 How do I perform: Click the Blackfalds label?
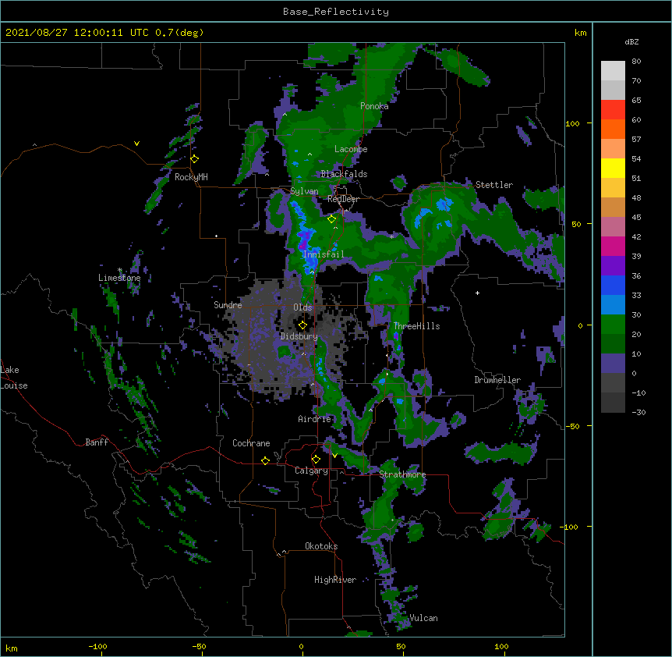pos(344,174)
